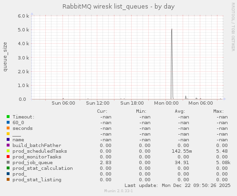This screenshot has width=237, height=196.
Task: Click the prod_monitorTasks red swatch
Action: (x=8, y=157)
